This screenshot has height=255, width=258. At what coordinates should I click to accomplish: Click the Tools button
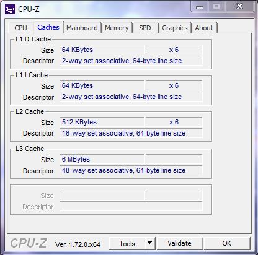[127, 243]
